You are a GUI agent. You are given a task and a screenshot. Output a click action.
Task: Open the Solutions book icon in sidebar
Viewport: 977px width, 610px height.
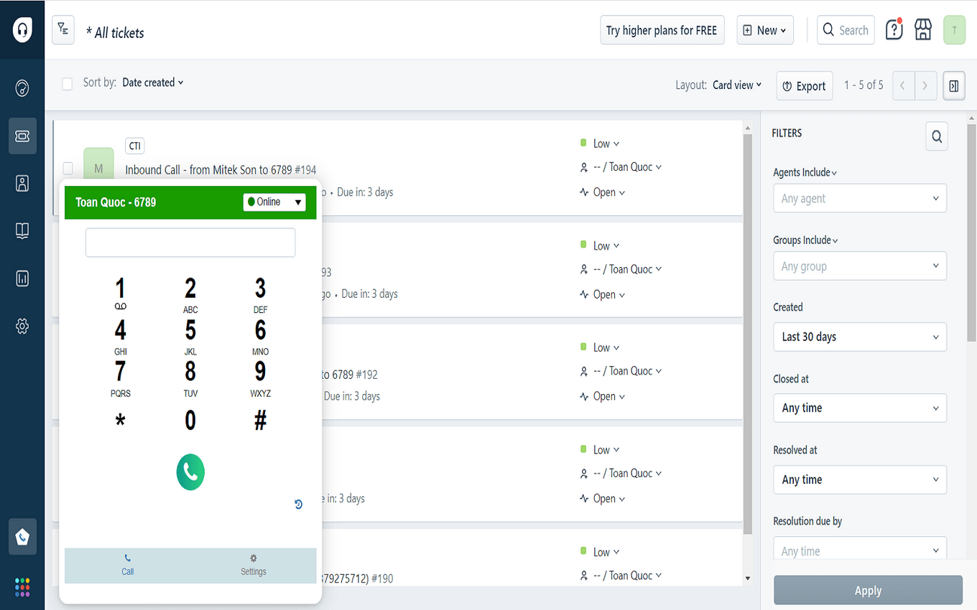coord(22,230)
